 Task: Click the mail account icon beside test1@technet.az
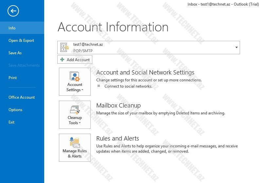pyautogui.click(x=64, y=48)
